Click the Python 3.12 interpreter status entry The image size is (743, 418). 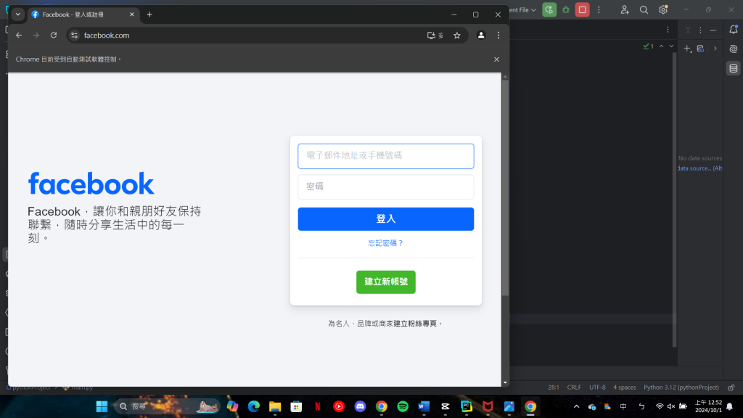[x=681, y=388]
